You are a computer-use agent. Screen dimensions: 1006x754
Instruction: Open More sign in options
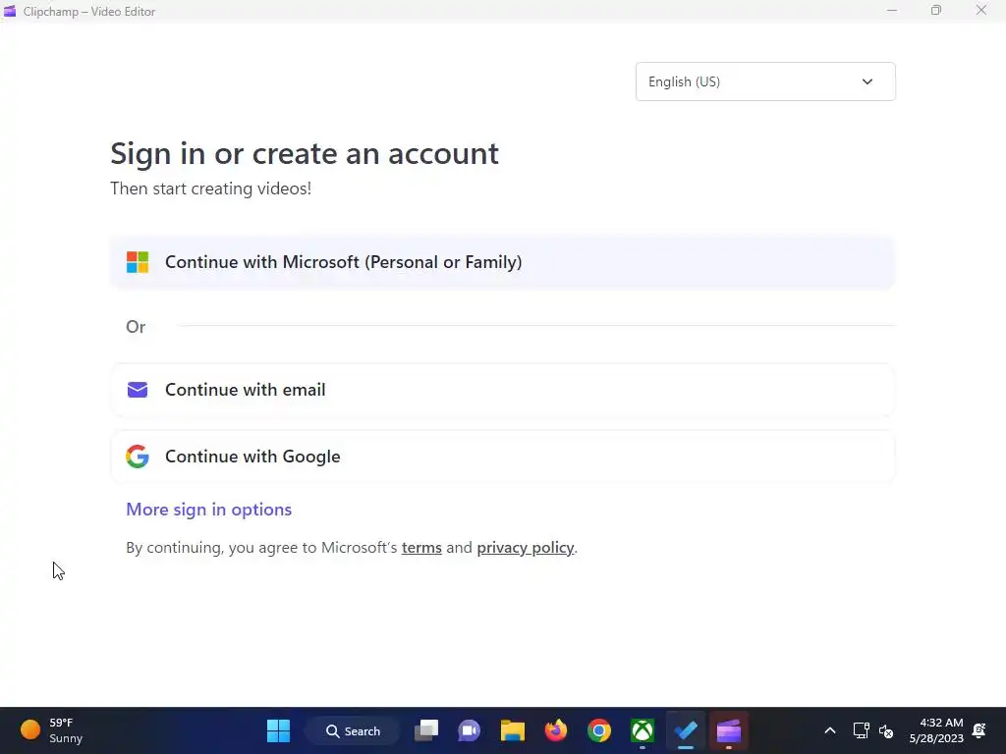point(208,510)
